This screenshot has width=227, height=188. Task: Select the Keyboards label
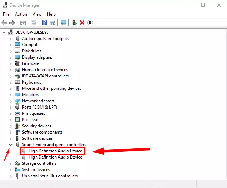(31, 82)
